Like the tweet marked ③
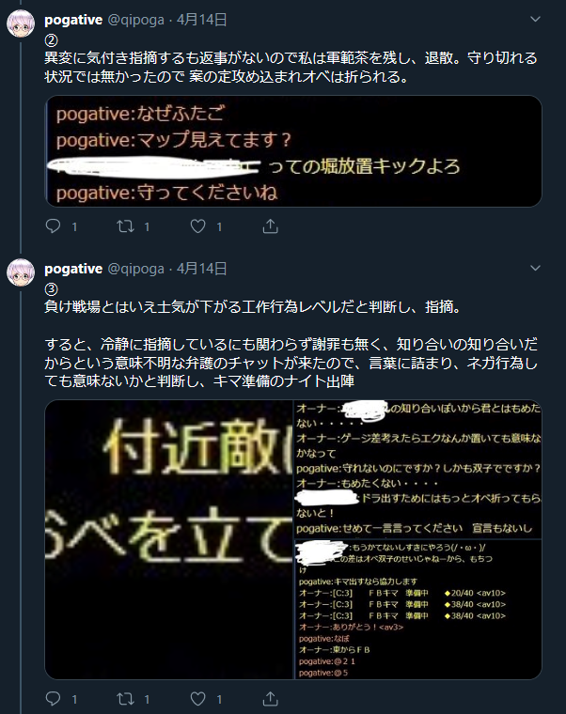This screenshot has height=714, width=566. [x=197, y=699]
